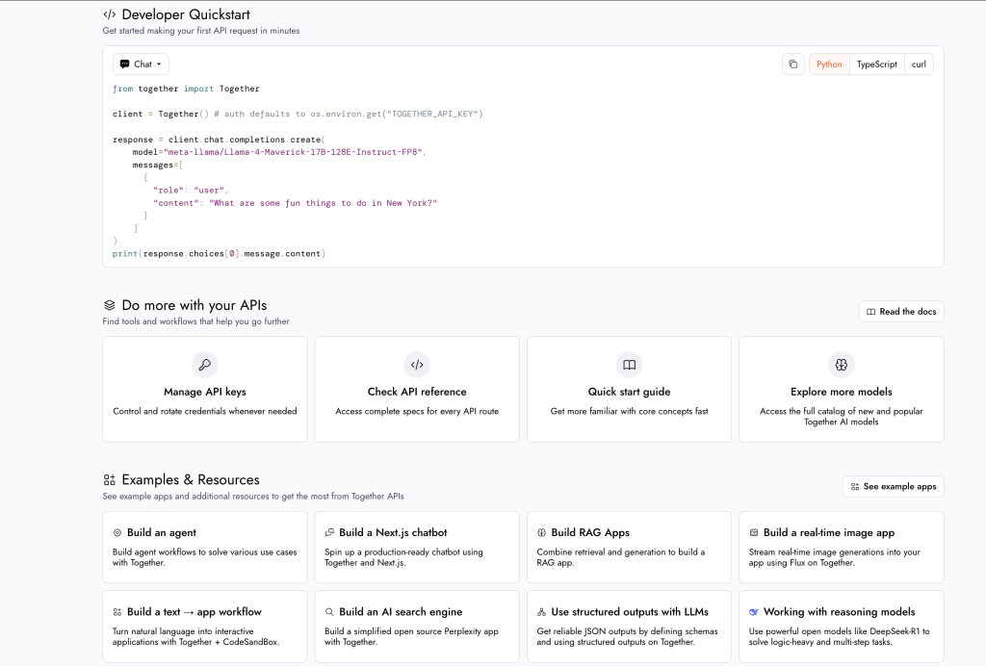Open the Check API reference card title
Screen dimensions: 986x666
(417, 392)
